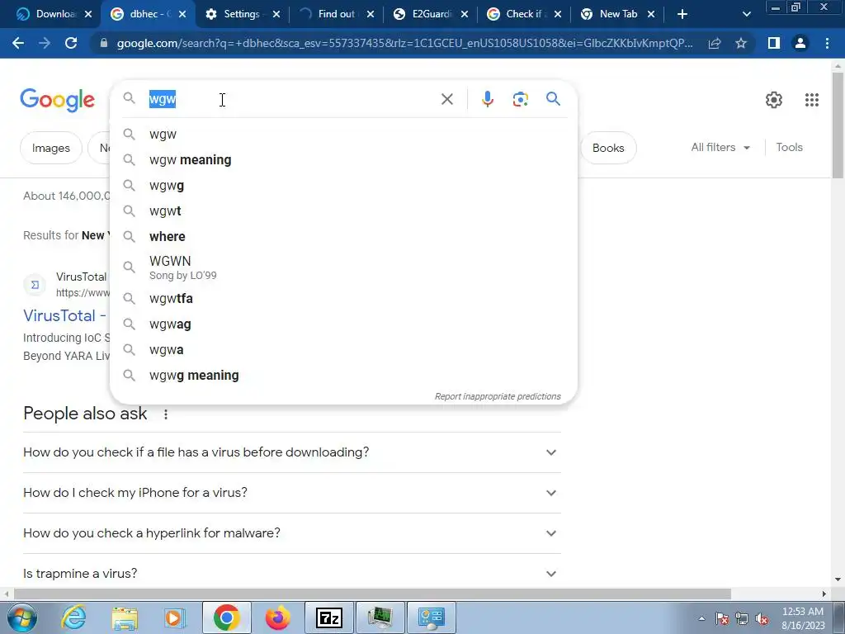Bookmark this page with star icon
This screenshot has width=845, height=634.
741,43
